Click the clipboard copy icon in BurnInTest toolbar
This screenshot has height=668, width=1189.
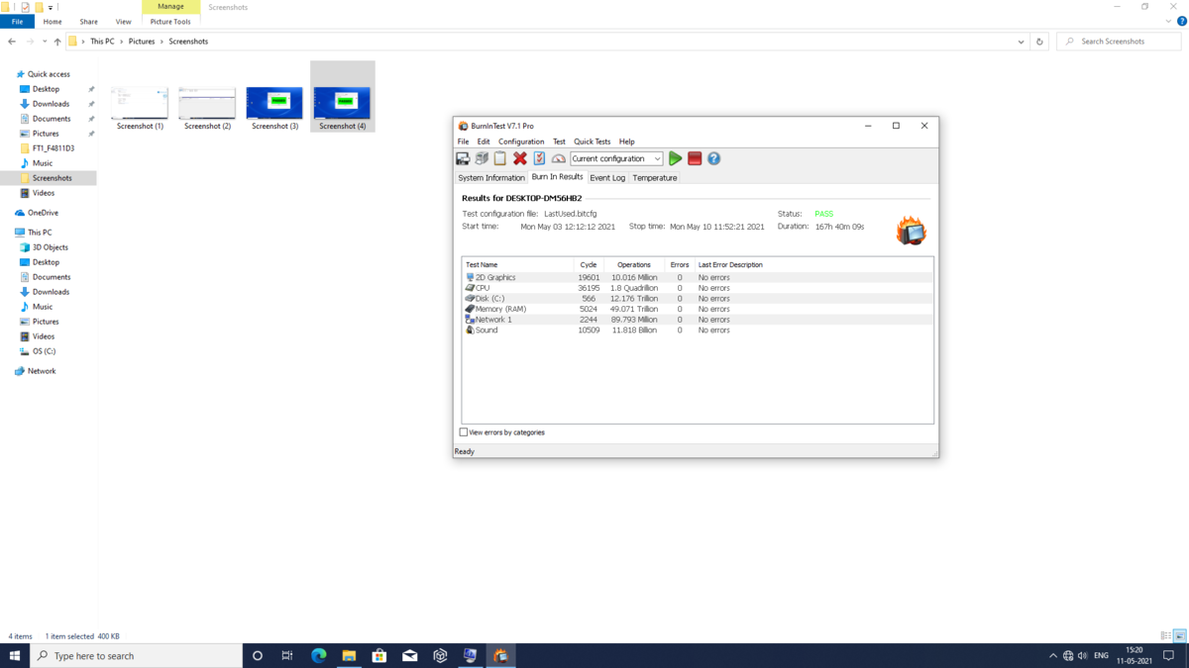click(500, 158)
